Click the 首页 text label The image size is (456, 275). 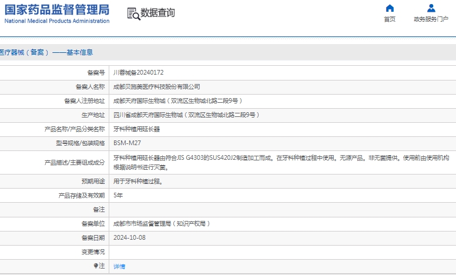point(390,19)
